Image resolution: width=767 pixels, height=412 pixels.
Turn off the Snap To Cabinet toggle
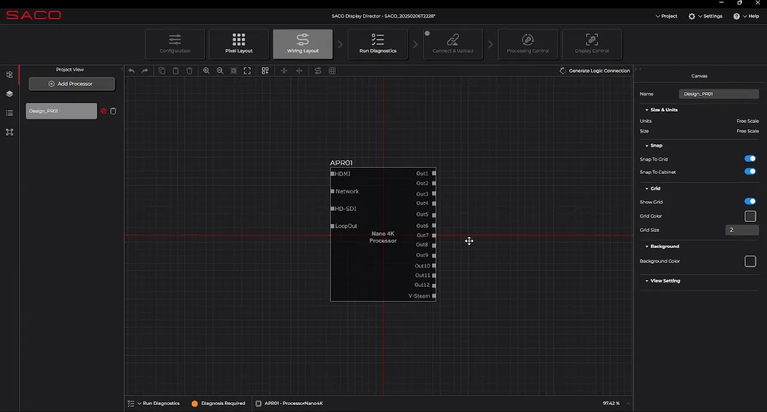click(x=750, y=172)
